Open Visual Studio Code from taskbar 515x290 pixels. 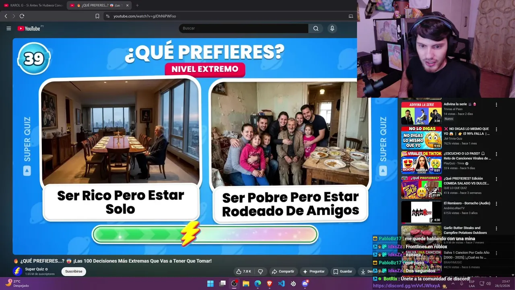(281, 284)
